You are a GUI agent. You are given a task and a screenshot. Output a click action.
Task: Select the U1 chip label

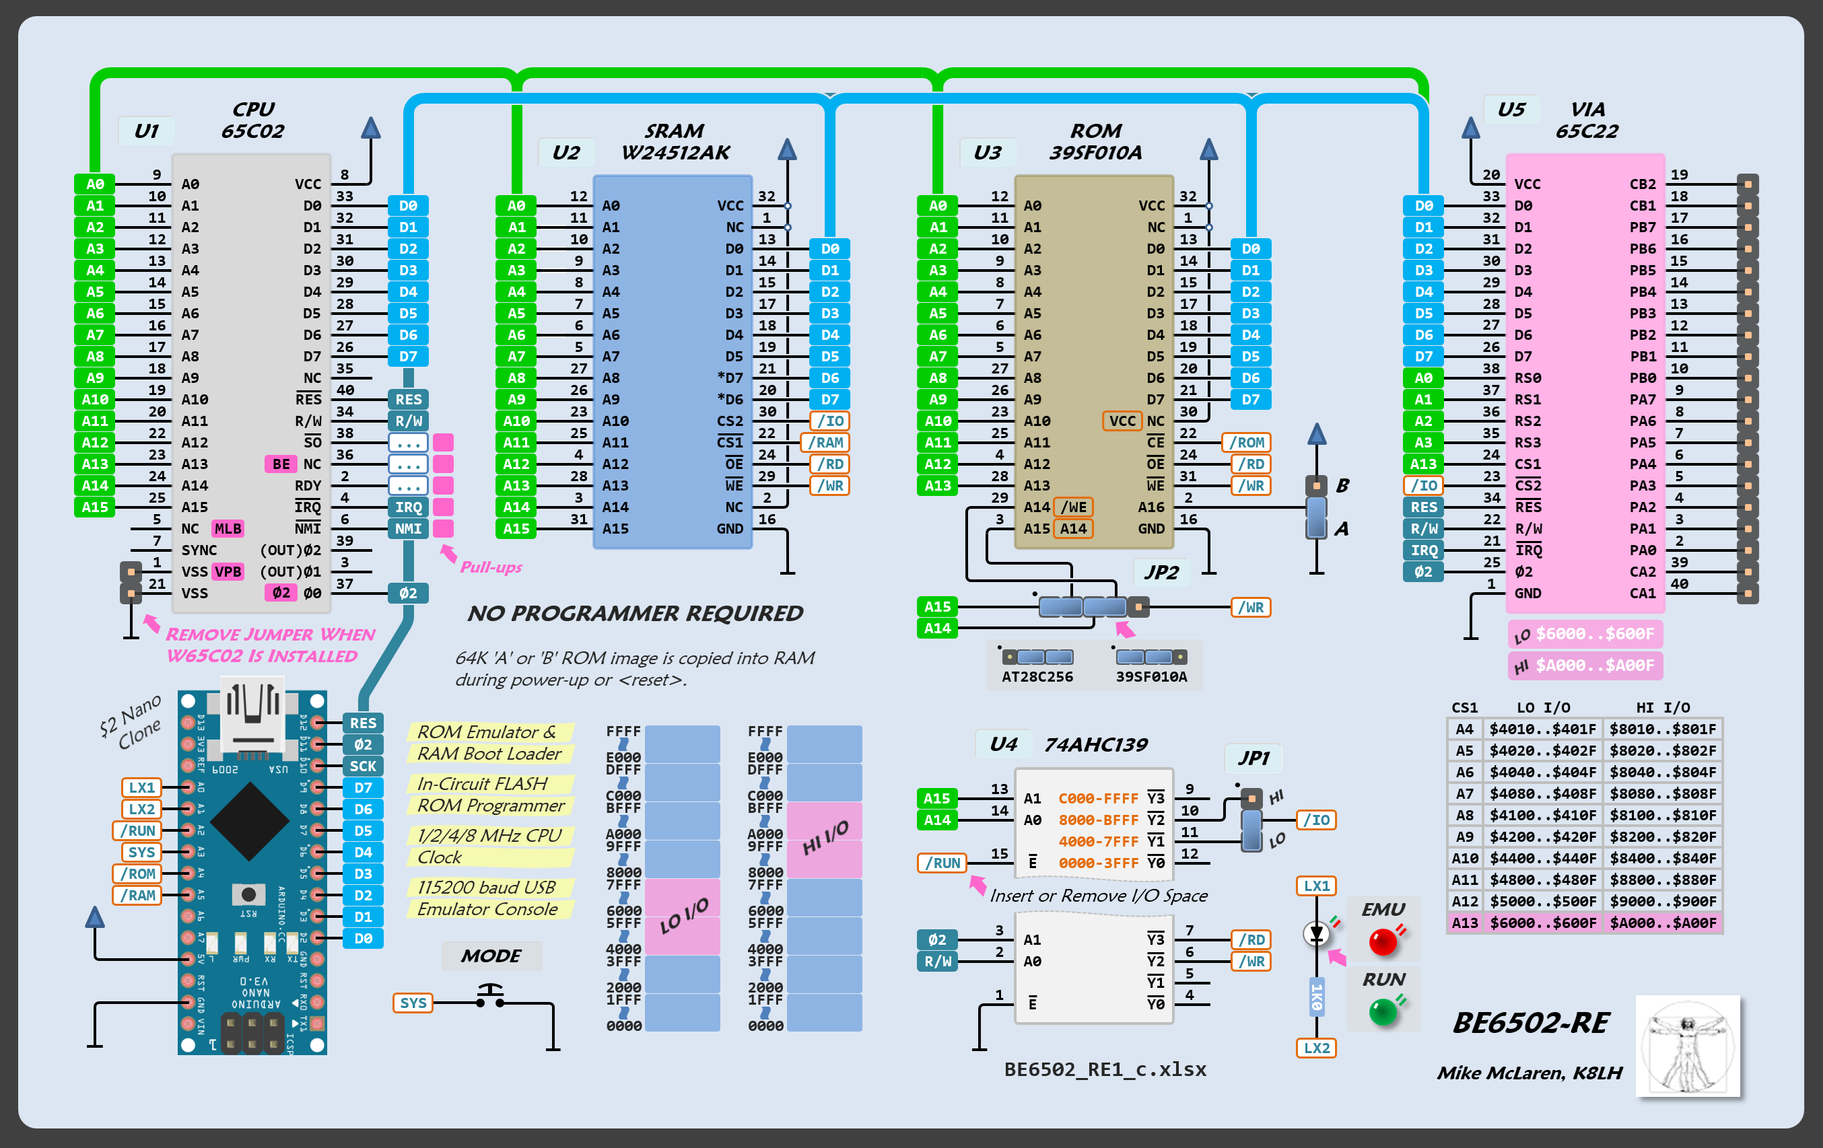[x=147, y=131]
